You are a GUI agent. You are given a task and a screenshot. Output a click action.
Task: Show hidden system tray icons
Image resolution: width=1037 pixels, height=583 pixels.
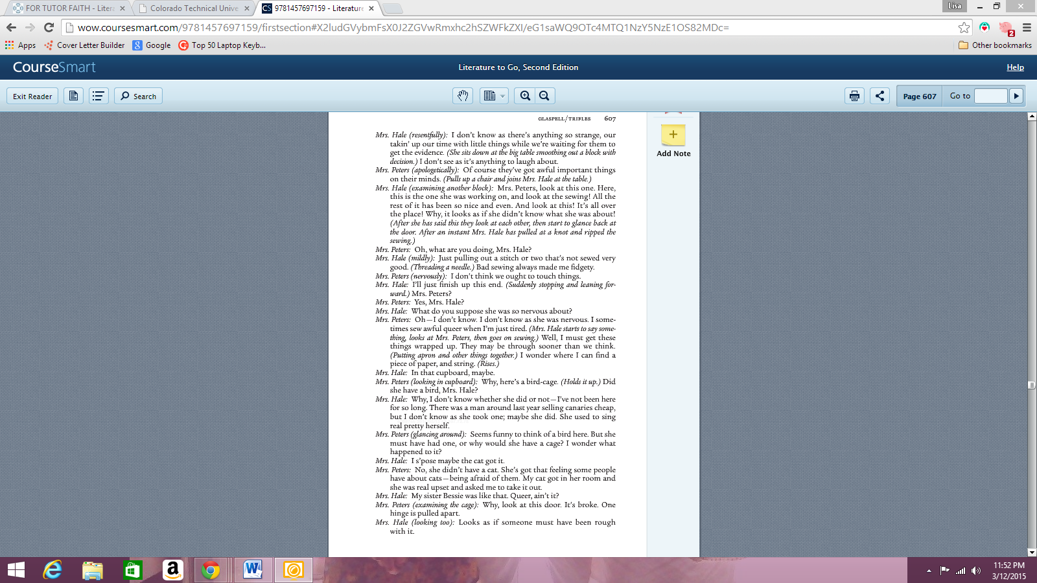click(929, 571)
